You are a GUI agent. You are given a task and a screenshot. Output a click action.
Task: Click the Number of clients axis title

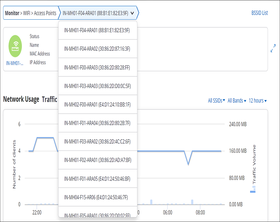click(14, 164)
